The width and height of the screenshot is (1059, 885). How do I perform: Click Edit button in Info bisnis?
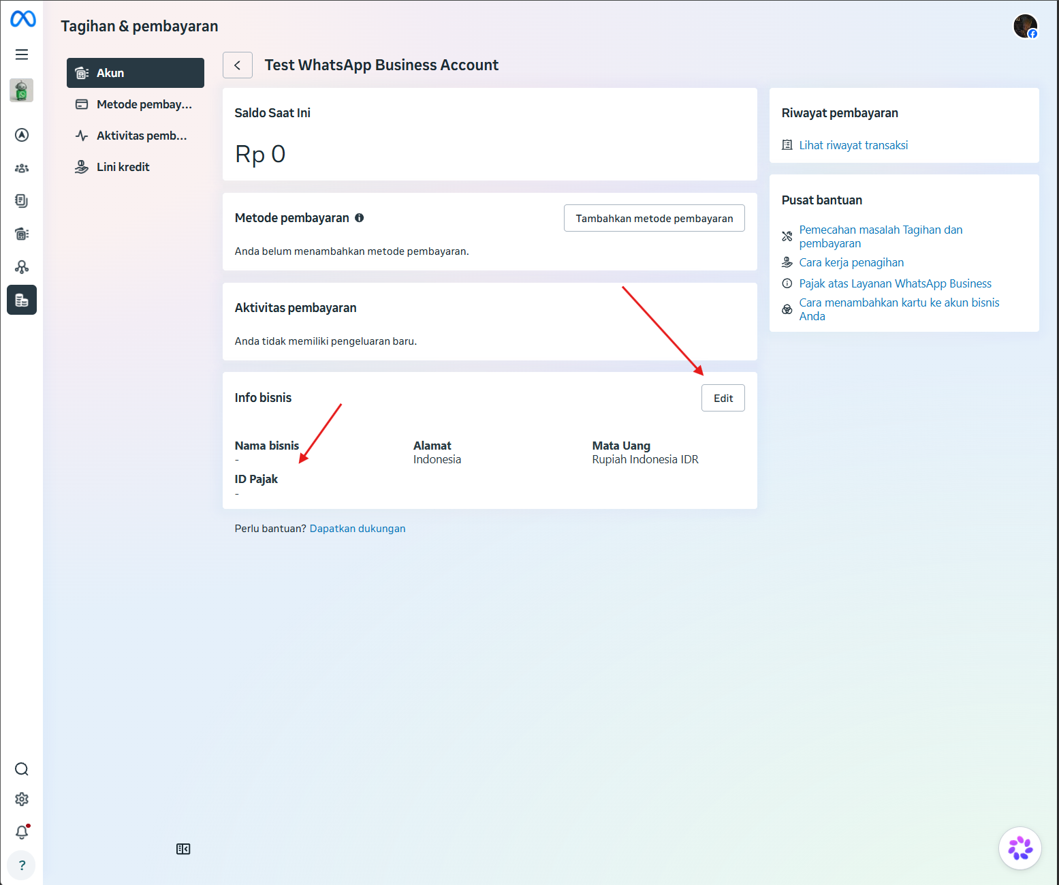pos(723,398)
